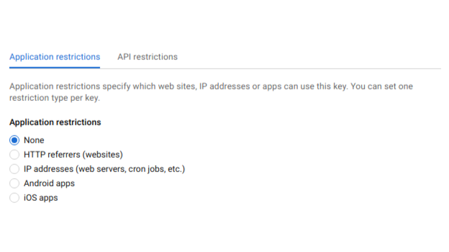Click the "HTTP referrers (websites)" label text

point(73,154)
